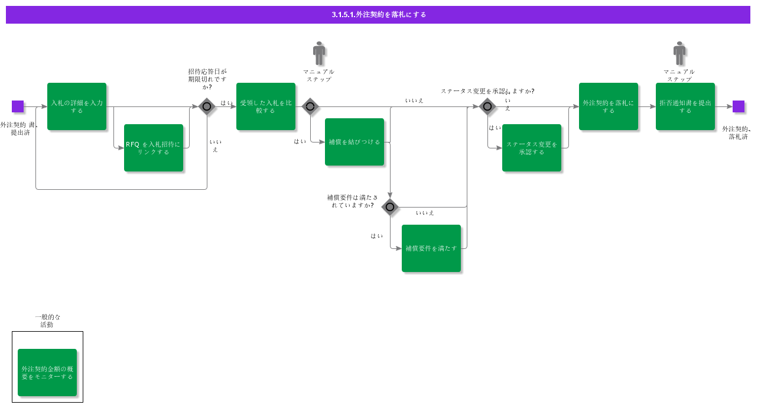
Task: Select the gateway diamond 補償要件は満たされていますか?
Action: point(390,207)
